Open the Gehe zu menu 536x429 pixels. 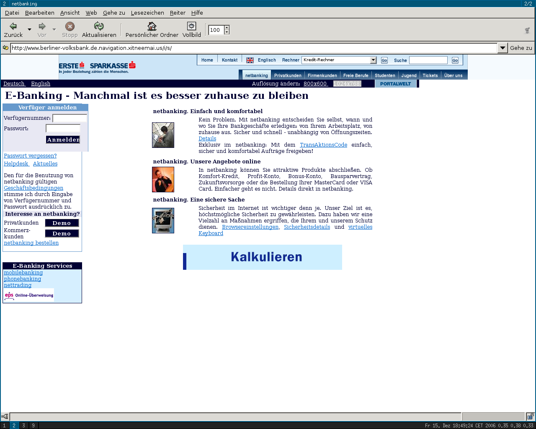tap(114, 13)
